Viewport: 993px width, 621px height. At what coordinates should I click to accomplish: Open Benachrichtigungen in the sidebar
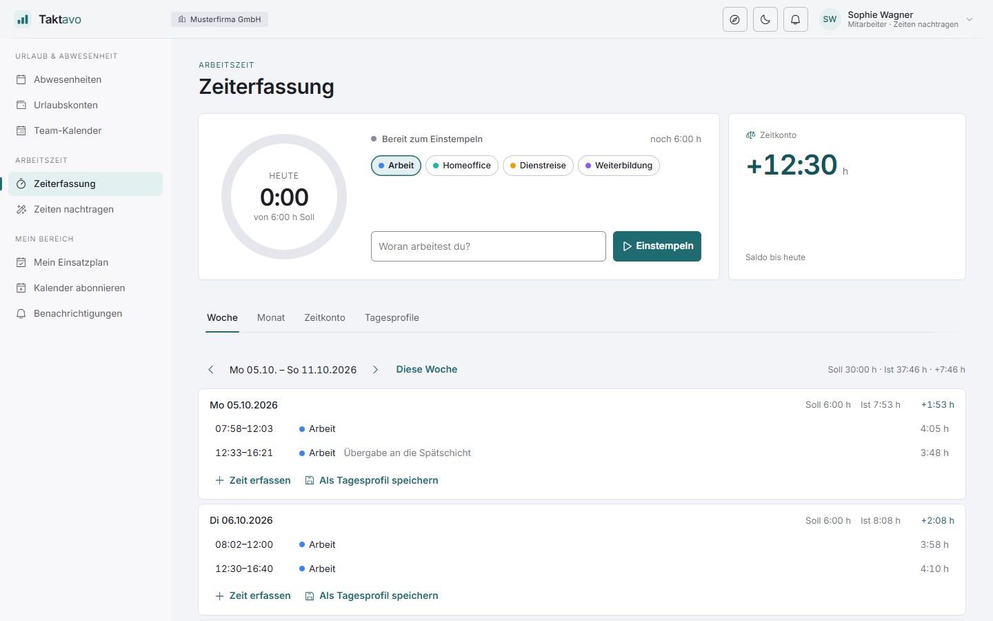[86, 313]
